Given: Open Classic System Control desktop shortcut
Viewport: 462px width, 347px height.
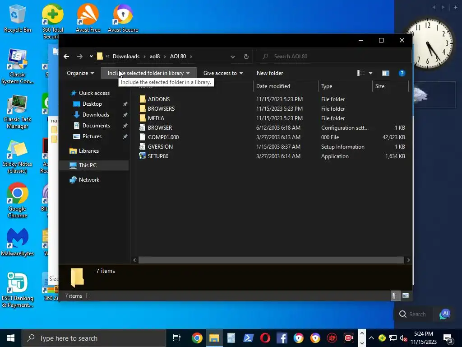Looking at the screenshot, I should point(17,67).
